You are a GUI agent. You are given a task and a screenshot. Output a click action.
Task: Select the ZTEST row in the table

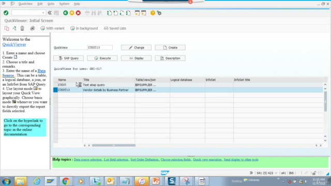(x=188, y=85)
